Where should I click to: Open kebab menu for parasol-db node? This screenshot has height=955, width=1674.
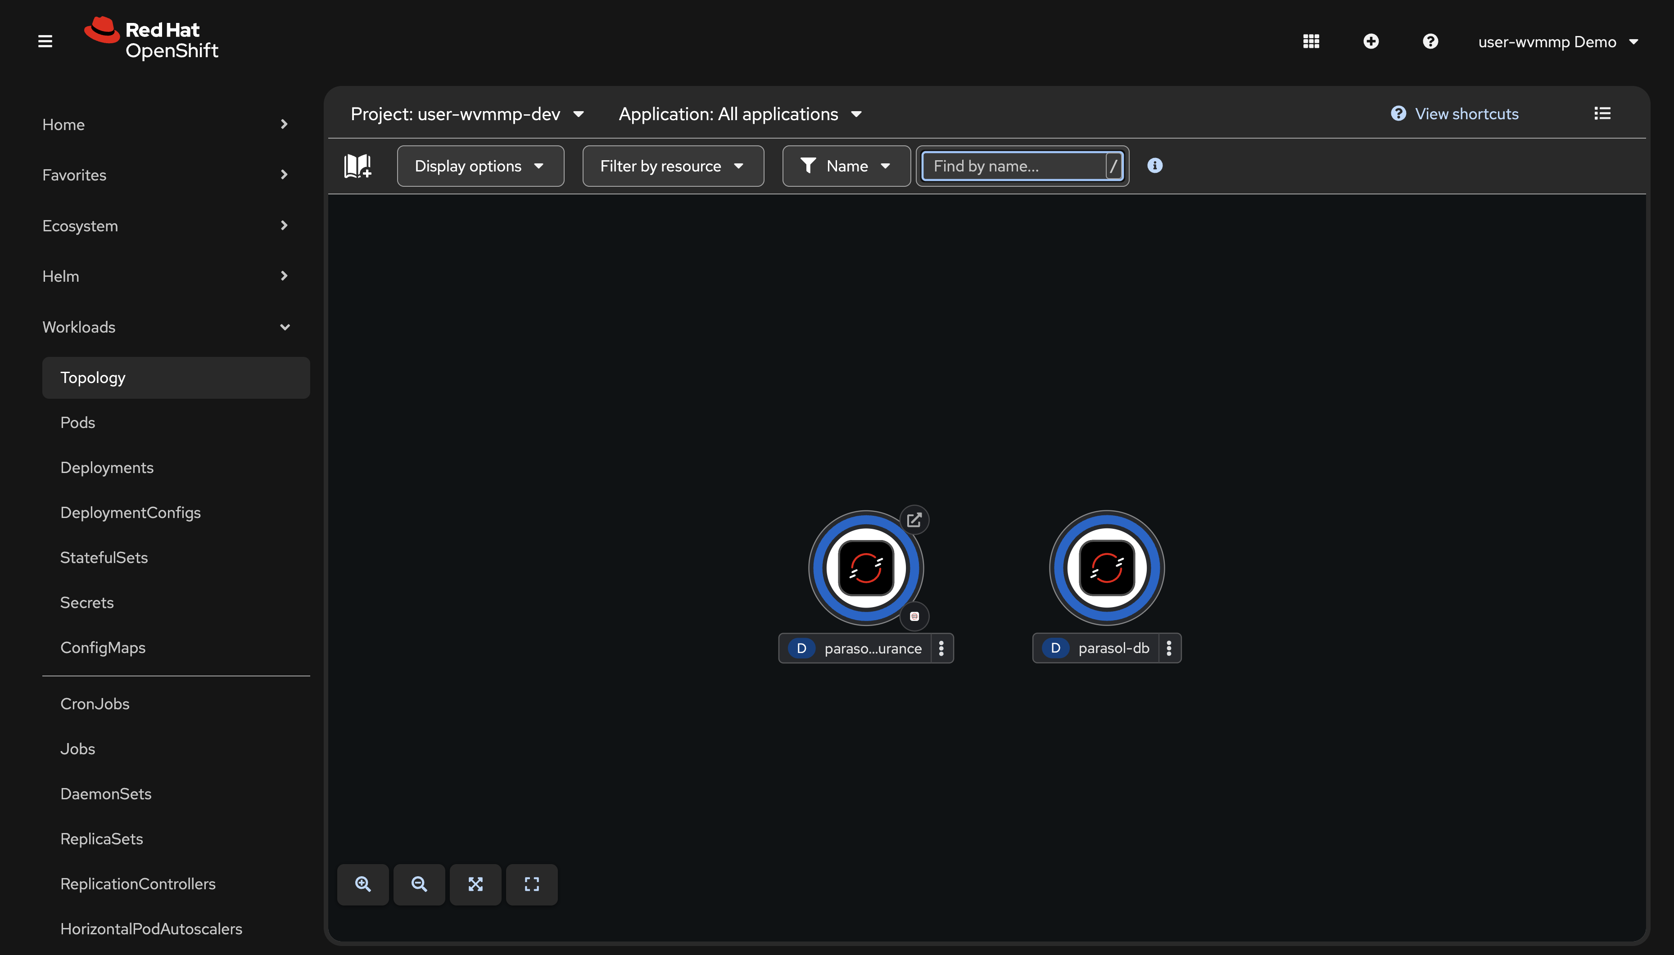click(x=1169, y=648)
